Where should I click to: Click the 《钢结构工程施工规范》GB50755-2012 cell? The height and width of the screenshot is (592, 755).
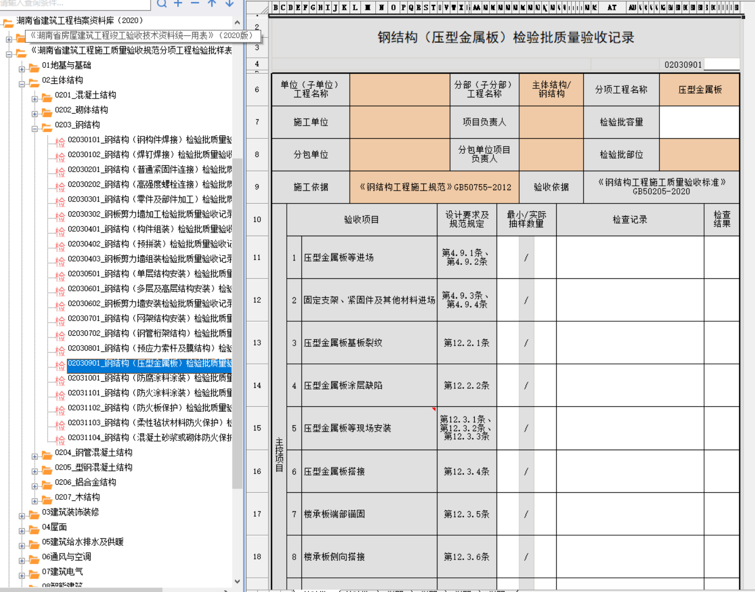435,187
